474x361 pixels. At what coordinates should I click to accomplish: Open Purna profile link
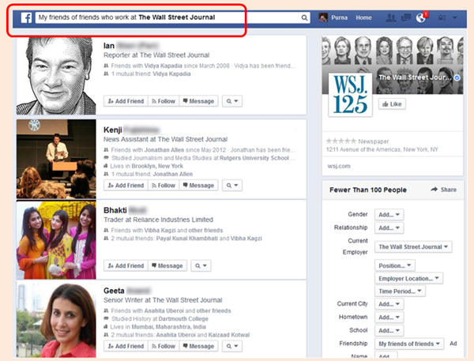pos(339,17)
